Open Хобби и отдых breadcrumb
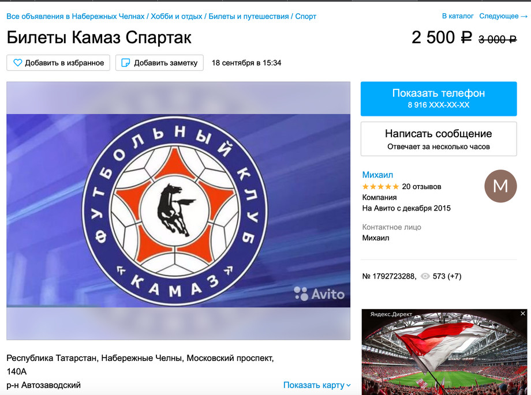531x395 pixels. tap(177, 16)
